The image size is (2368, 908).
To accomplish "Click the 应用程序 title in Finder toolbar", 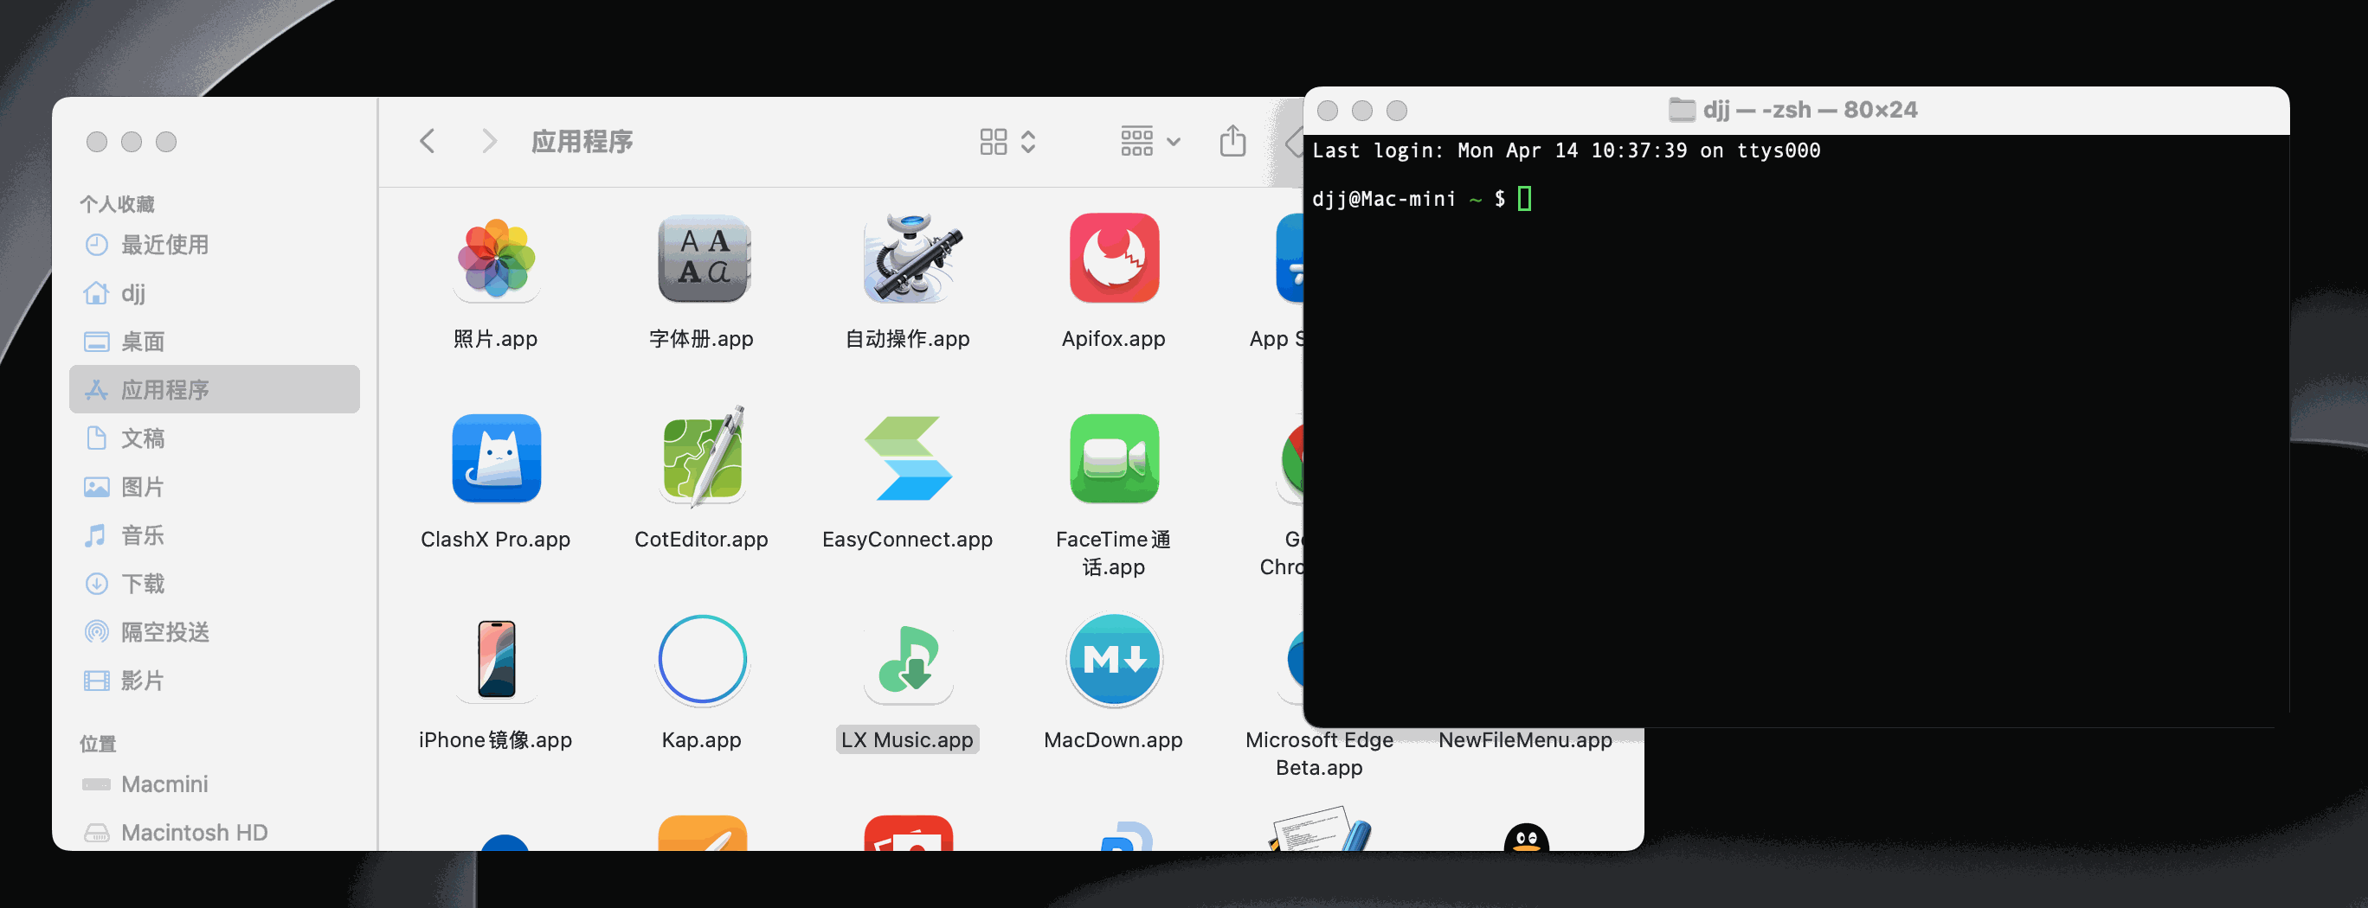I will (x=582, y=141).
